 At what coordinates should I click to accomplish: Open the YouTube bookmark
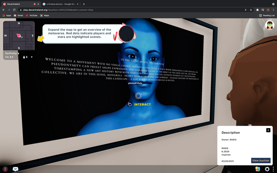pyautogui.click(x=31, y=15)
